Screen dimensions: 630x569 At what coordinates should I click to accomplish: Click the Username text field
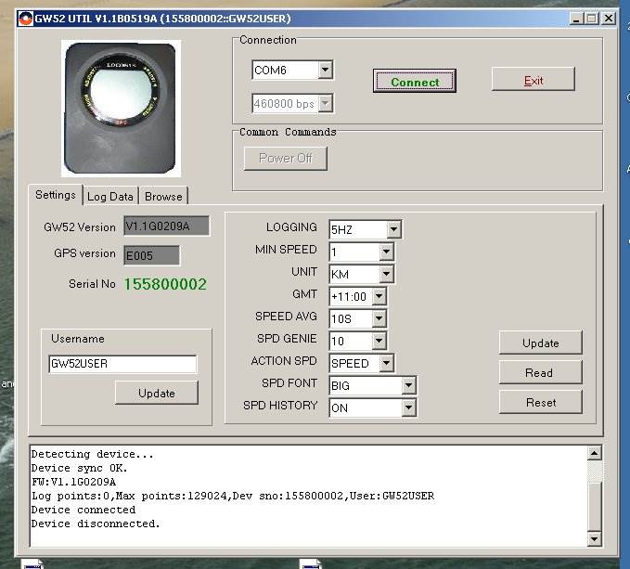click(122, 364)
